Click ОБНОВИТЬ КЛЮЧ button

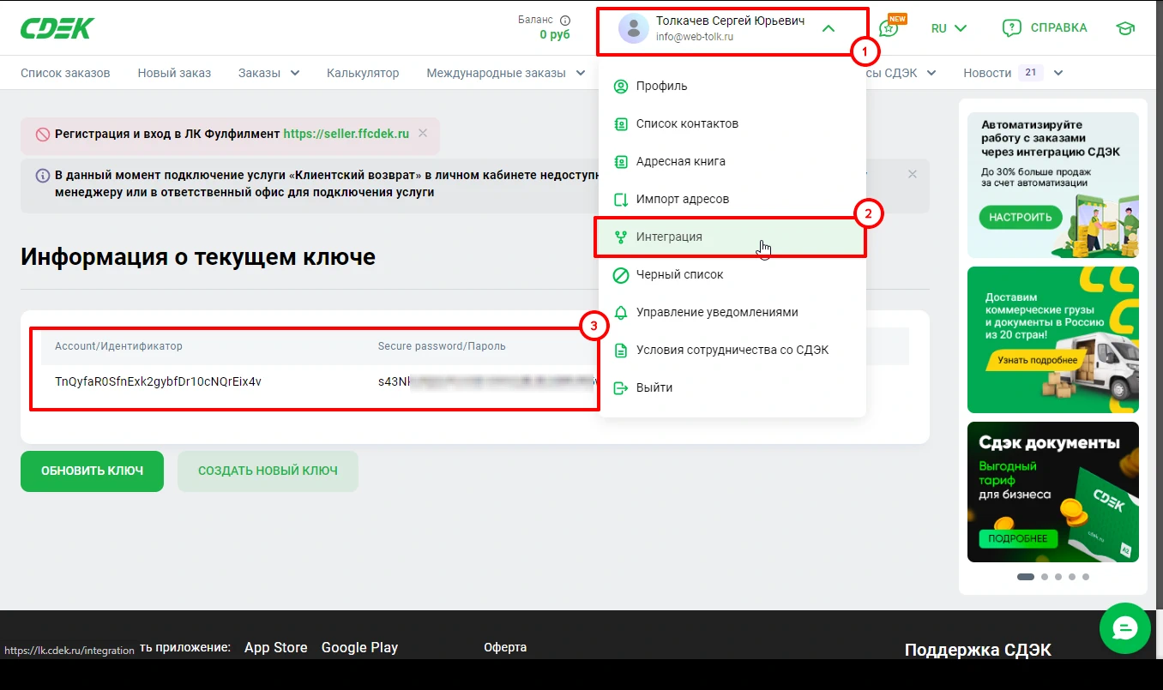point(92,471)
